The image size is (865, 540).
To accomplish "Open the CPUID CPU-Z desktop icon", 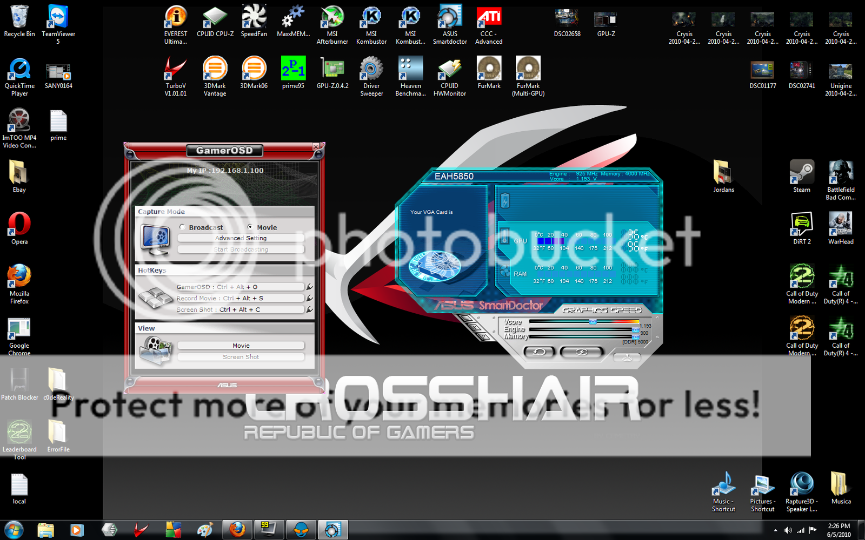I will [x=215, y=22].
